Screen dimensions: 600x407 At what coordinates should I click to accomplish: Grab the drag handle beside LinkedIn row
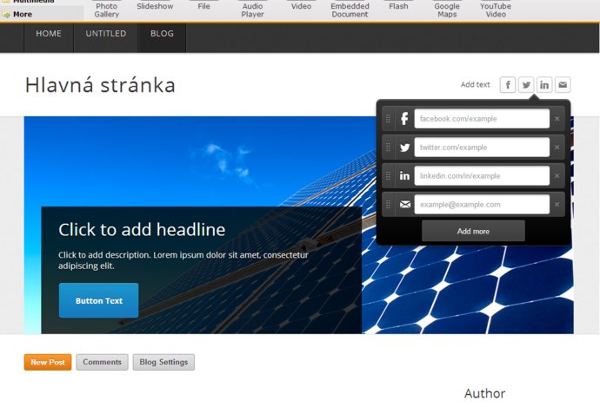point(388,176)
